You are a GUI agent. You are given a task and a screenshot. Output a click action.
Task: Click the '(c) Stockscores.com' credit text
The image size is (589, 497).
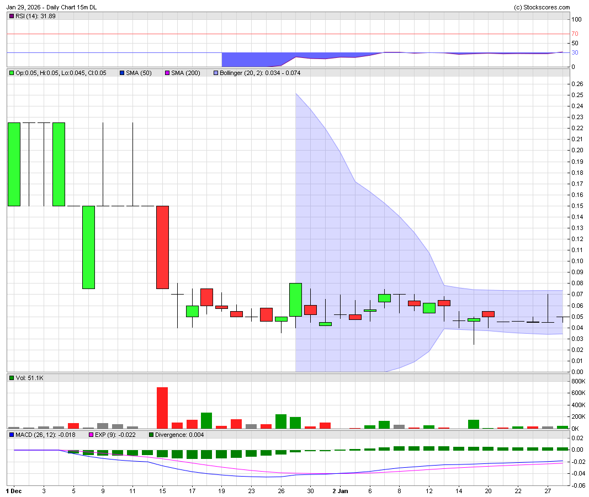coord(542,7)
